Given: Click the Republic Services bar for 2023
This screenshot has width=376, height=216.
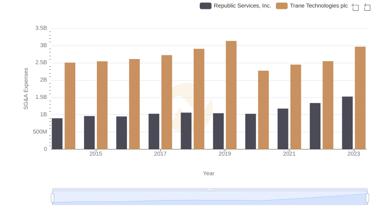Looking at the screenshot, I should click(347, 123).
